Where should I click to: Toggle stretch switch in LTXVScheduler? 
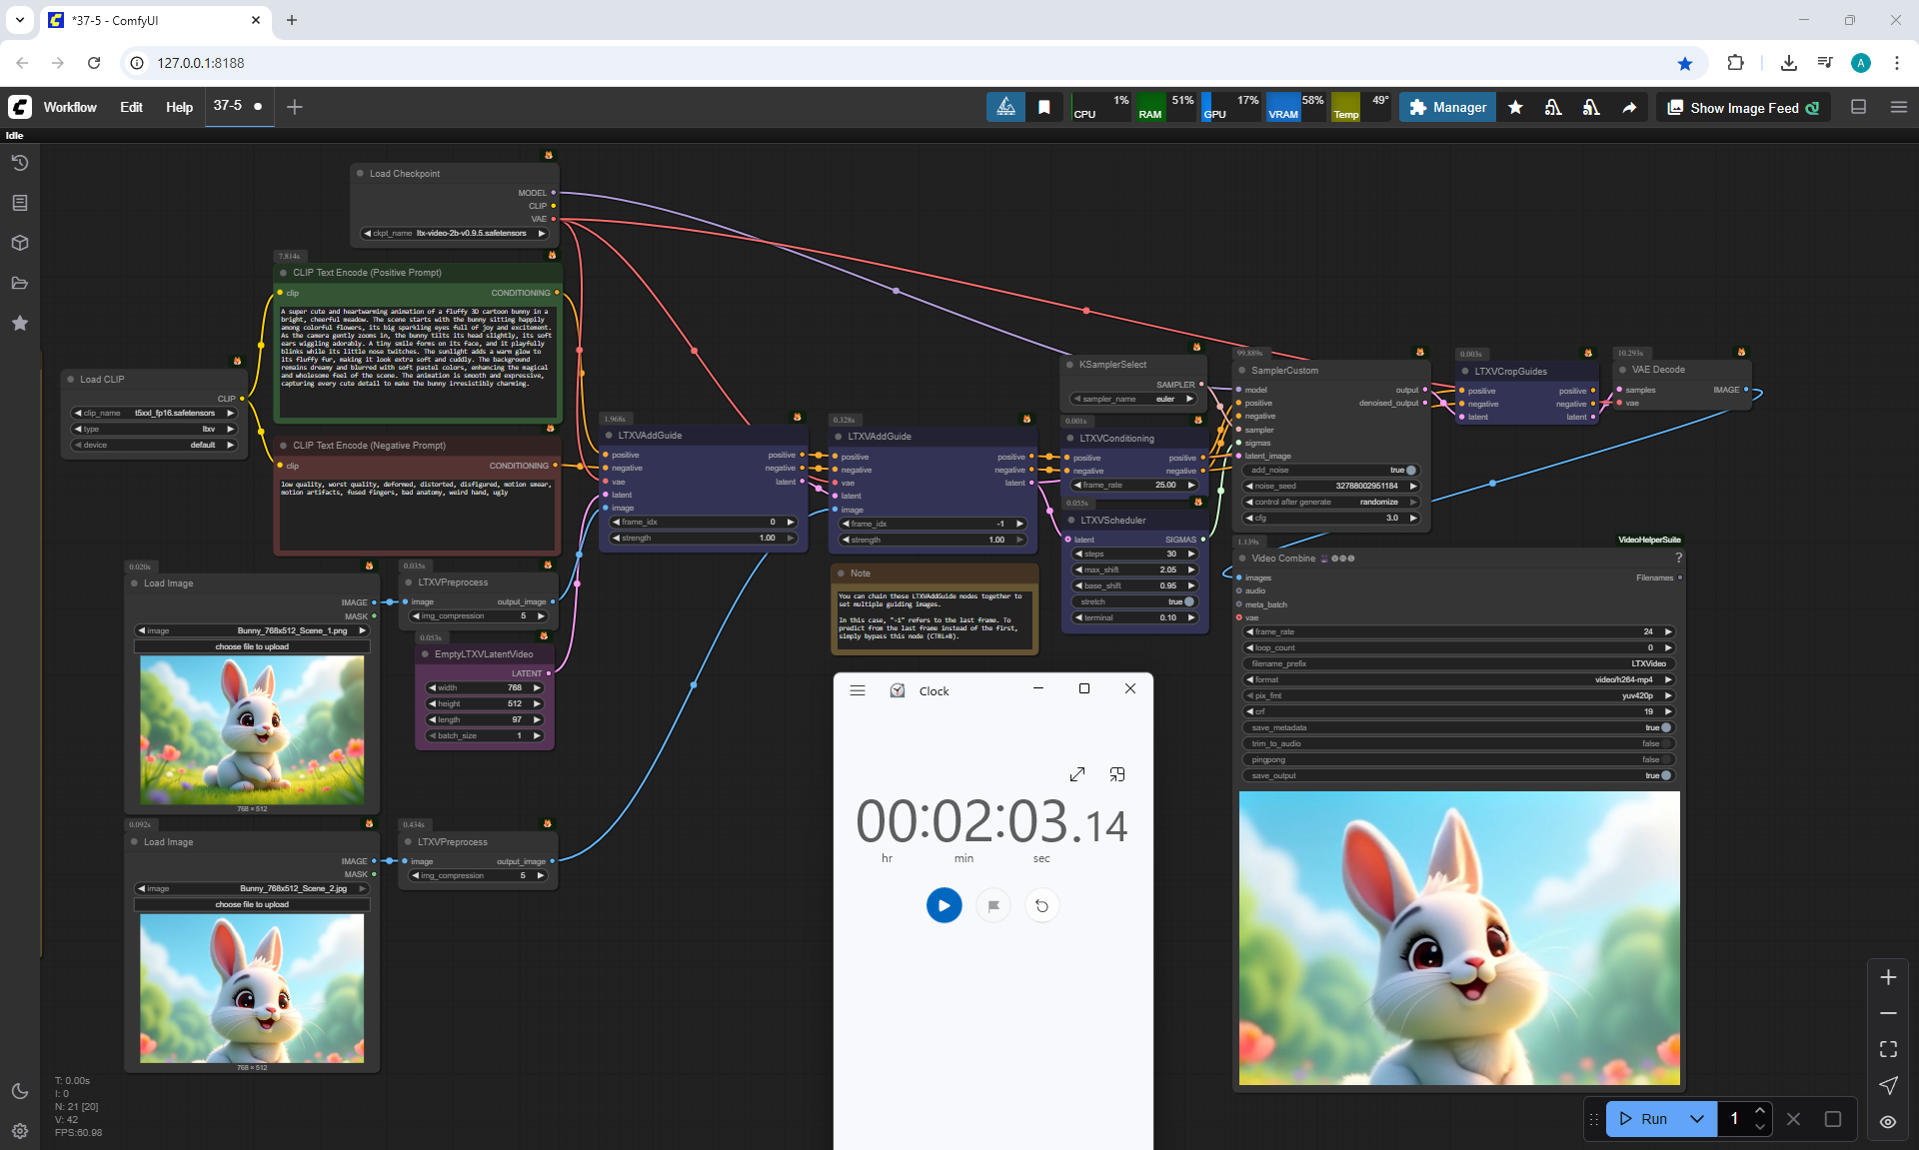(x=1188, y=601)
